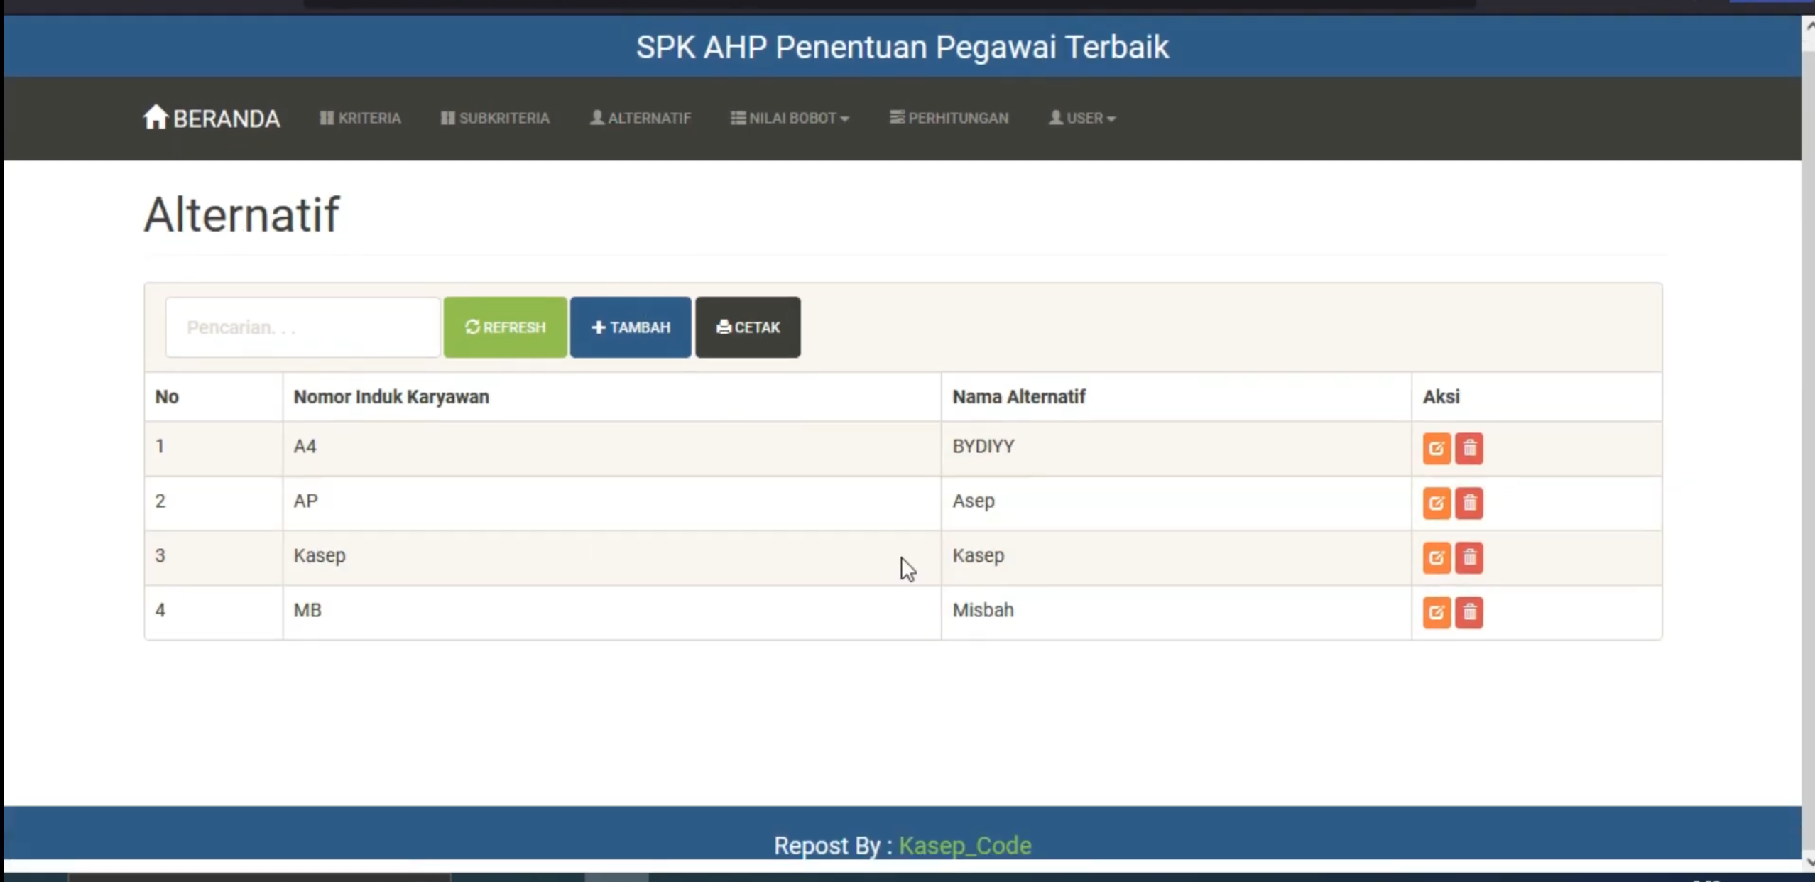Go to Beranda home page
The image size is (1815, 882).
coord(212,118)
